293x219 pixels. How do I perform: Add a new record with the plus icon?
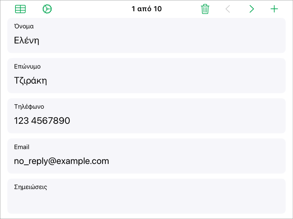(274, 9)
